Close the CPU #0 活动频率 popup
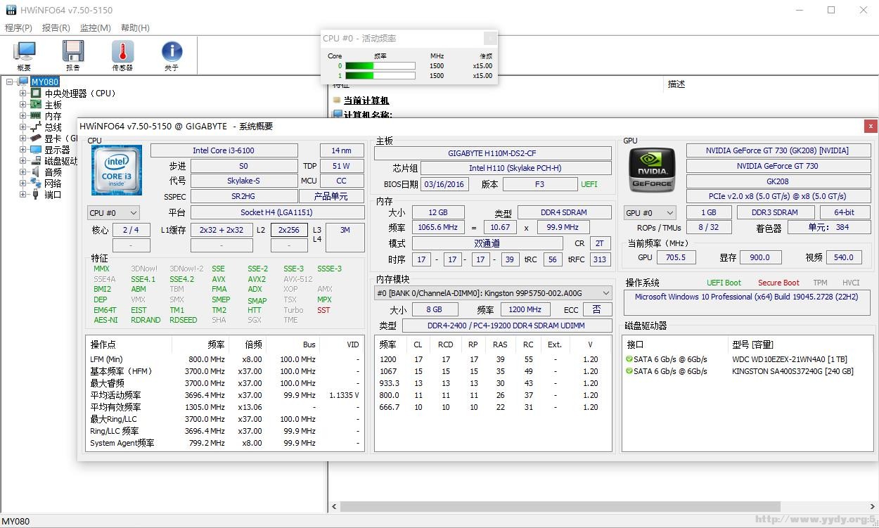The height and width of the screenshot is (528, 879). 490,38
